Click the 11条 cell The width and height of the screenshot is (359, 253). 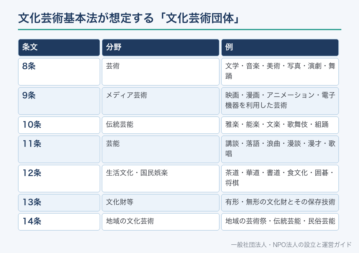(x=59, y=149)
